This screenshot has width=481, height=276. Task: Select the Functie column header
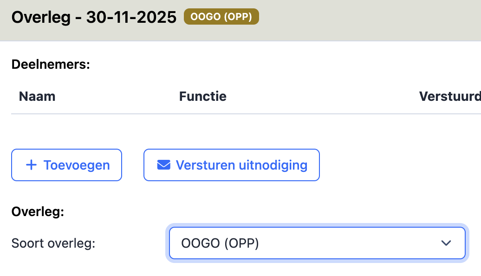coord(202,96)
